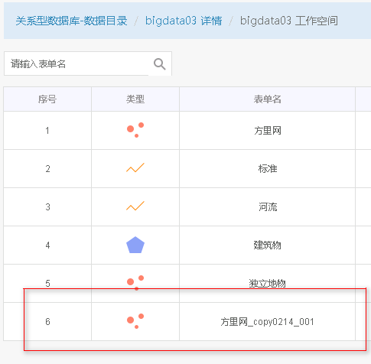The image size is (371, 364).
Task: Click the polygon type icon for 建筑物
Action: (135, 245)
